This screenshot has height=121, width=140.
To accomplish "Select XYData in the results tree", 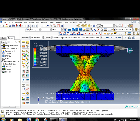I will pyautogui.click(x=8, y=56).
